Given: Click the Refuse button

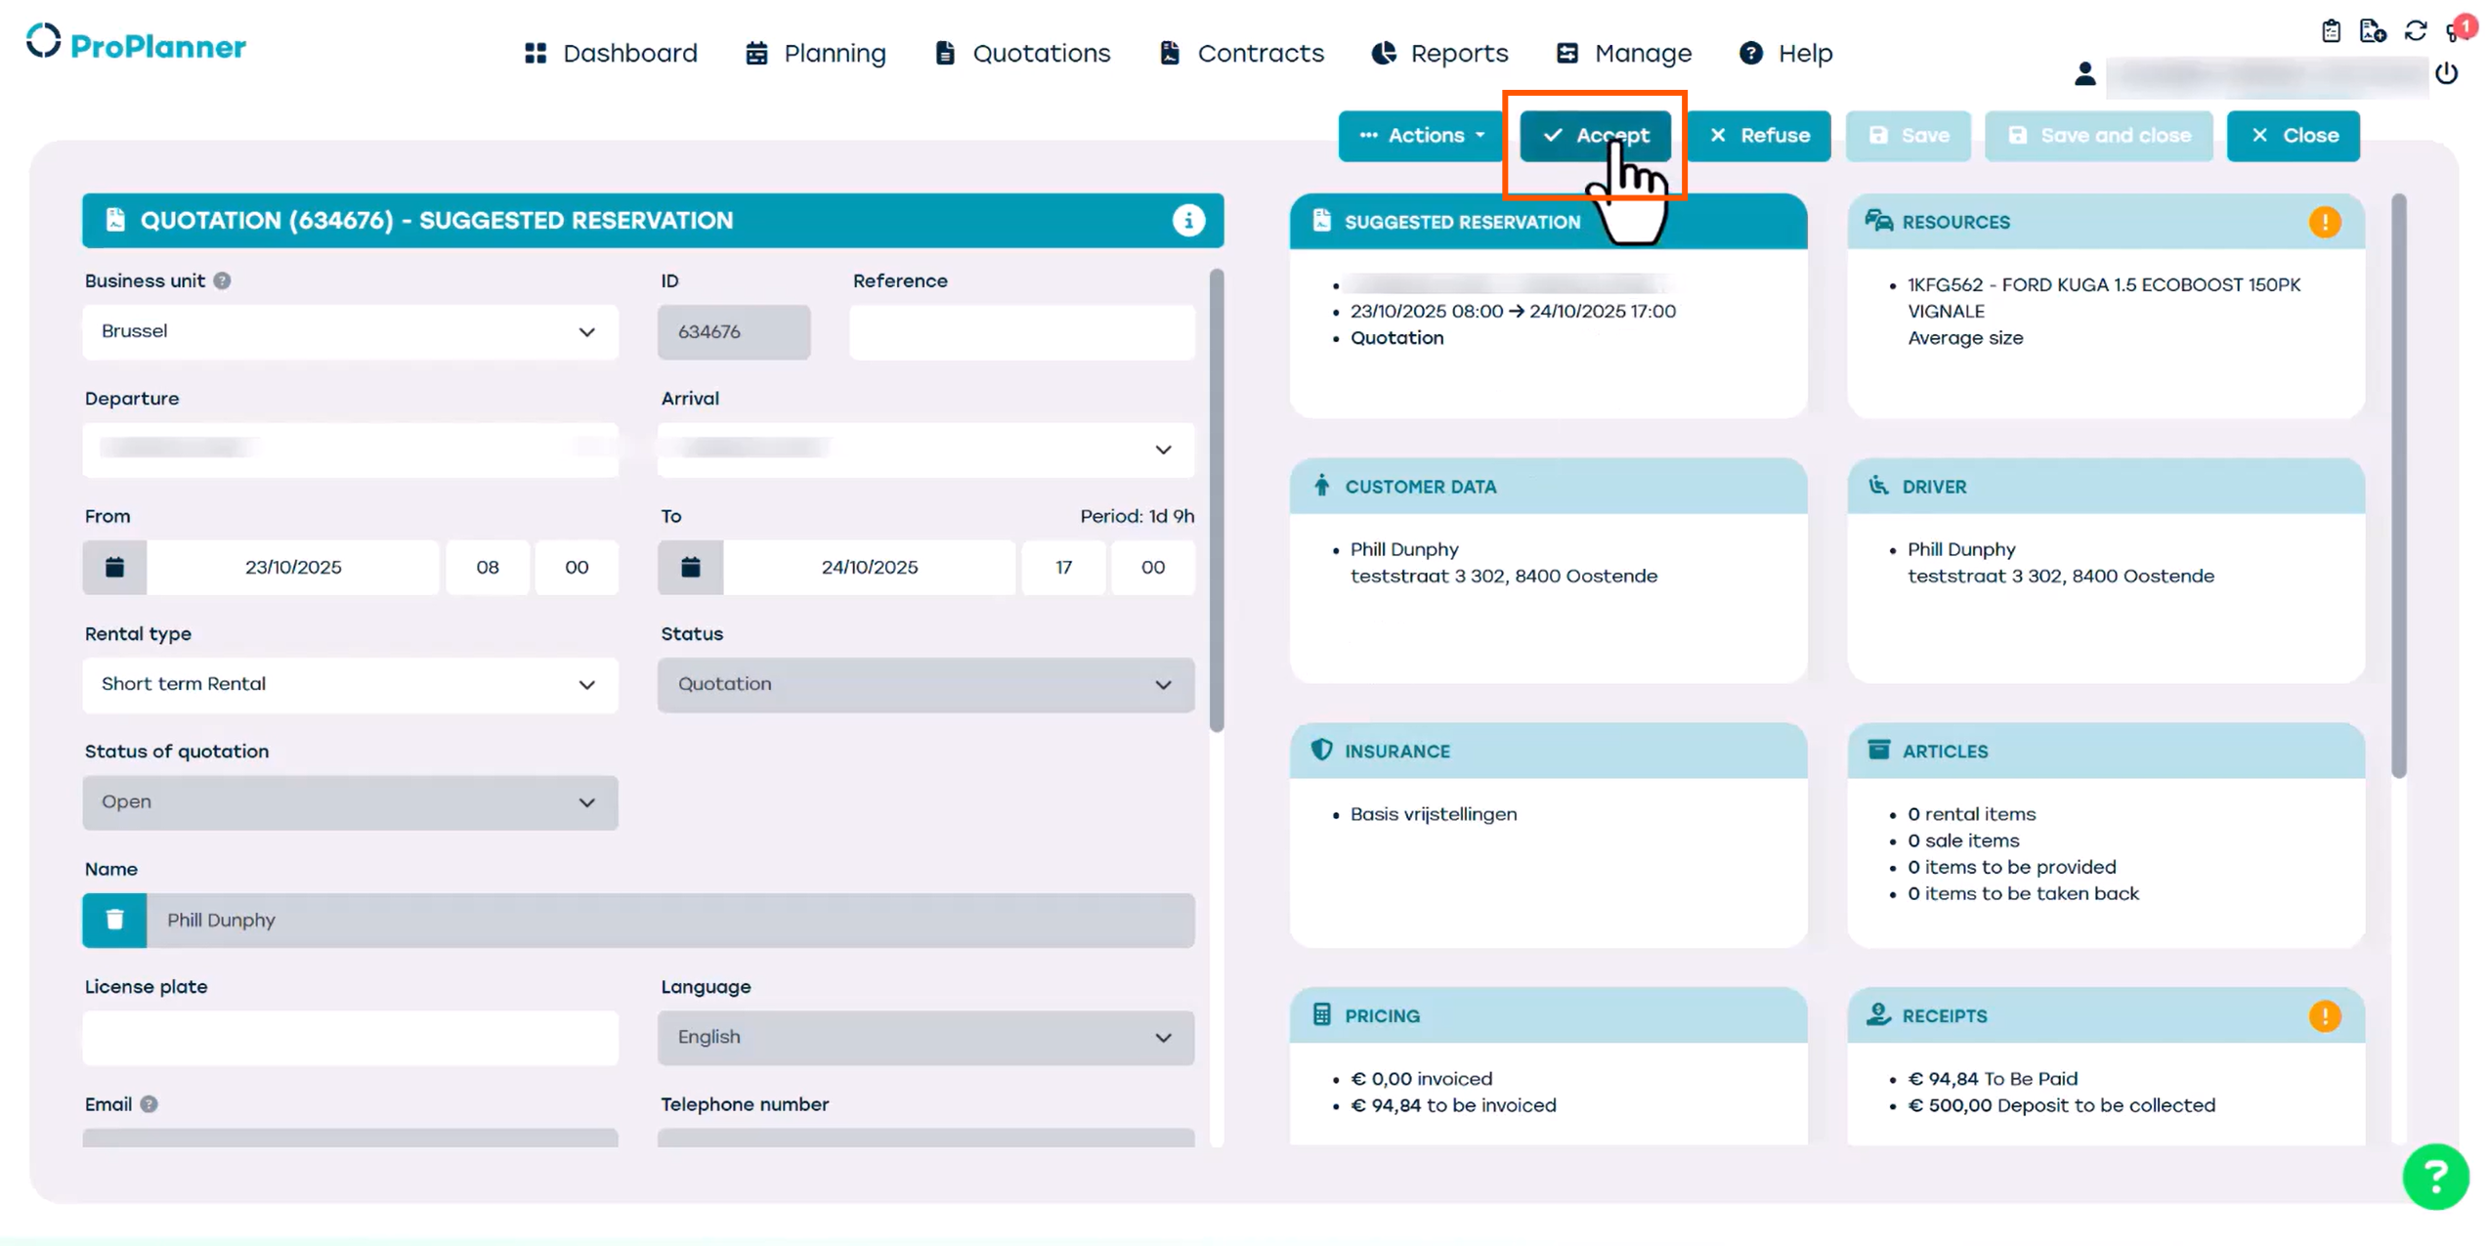Looking at the screenshot, I should (1760, 136).
